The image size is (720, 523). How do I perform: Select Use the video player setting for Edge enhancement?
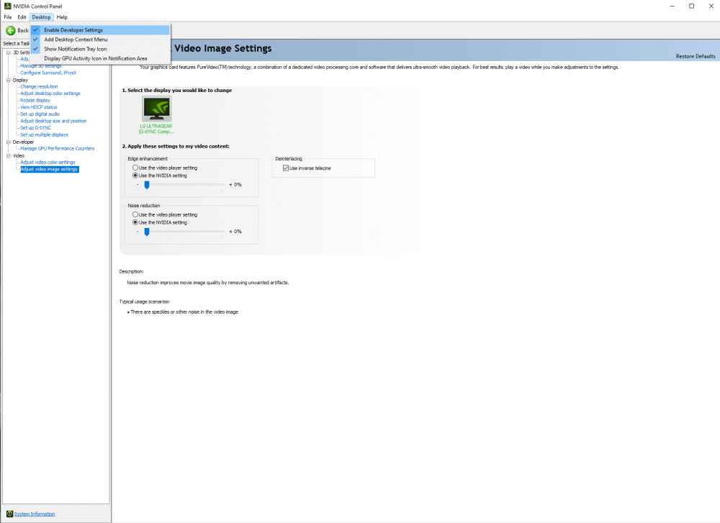tap(135, 168)
